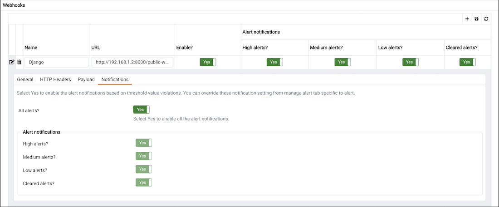Switch to the Payload tab
The width and height of the screenshot is (499, 207).
click(86, 79)
